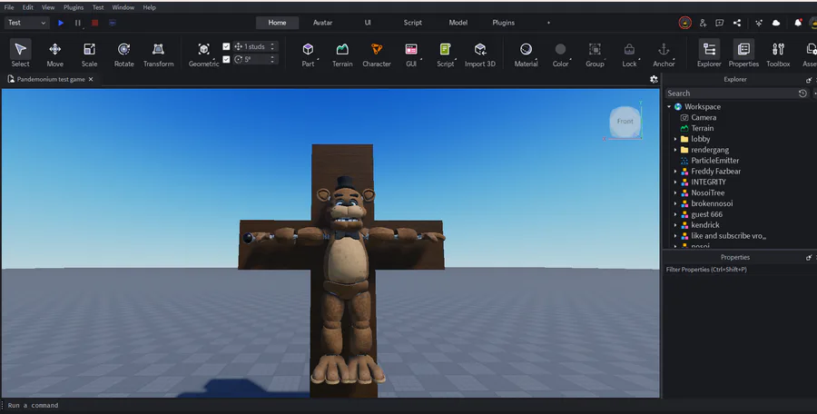Insert a new Part
The height and width of the screenshot is (414, 817).
(308, 54)
